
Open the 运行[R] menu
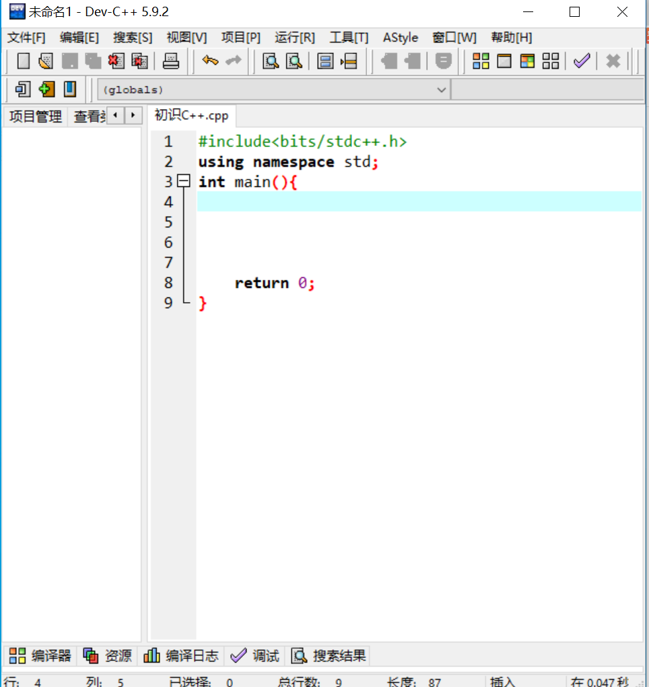(295, 38)
